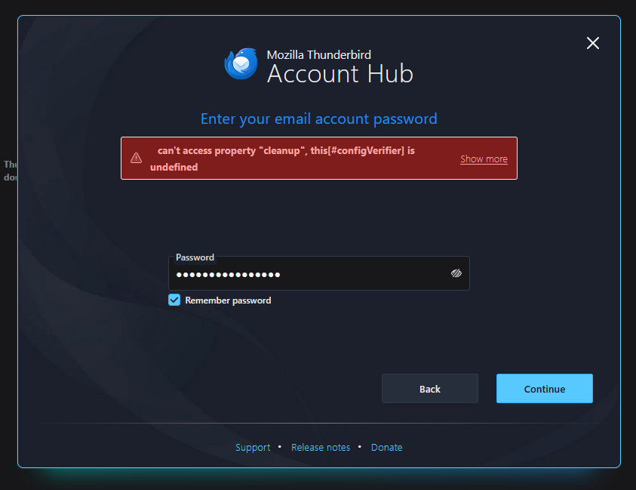
Task: Click the partially hidden text behind dialog
Action: (10, 171)
